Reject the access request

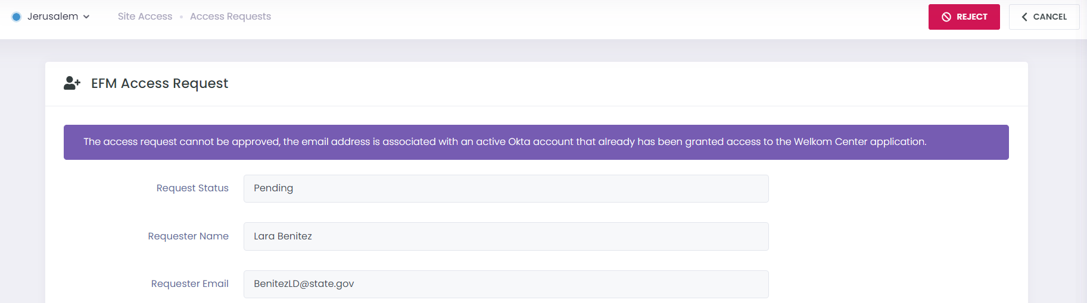click(x=964, y=17)
